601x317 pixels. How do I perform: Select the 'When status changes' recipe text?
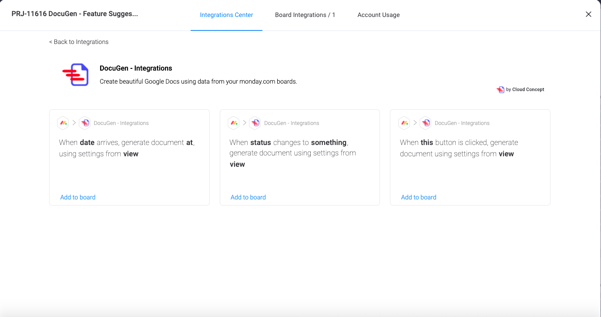293,153
